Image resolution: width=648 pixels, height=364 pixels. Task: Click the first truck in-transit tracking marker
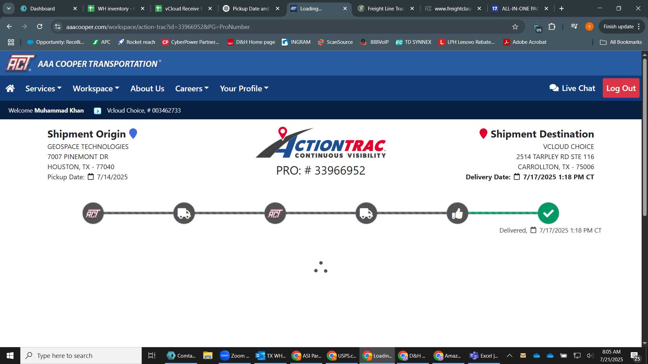pos(184,213)
